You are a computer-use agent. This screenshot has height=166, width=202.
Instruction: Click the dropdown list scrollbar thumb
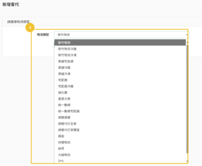pos(188,99)
